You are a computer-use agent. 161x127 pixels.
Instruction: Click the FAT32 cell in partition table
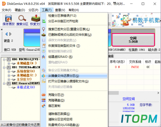pyautogui.click(x=135, y=67)
